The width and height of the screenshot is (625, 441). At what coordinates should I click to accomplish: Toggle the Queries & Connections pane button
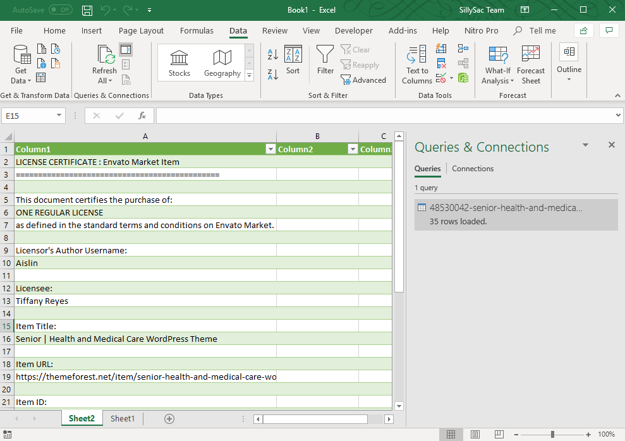pyautogui.click(x=126, y=49)
